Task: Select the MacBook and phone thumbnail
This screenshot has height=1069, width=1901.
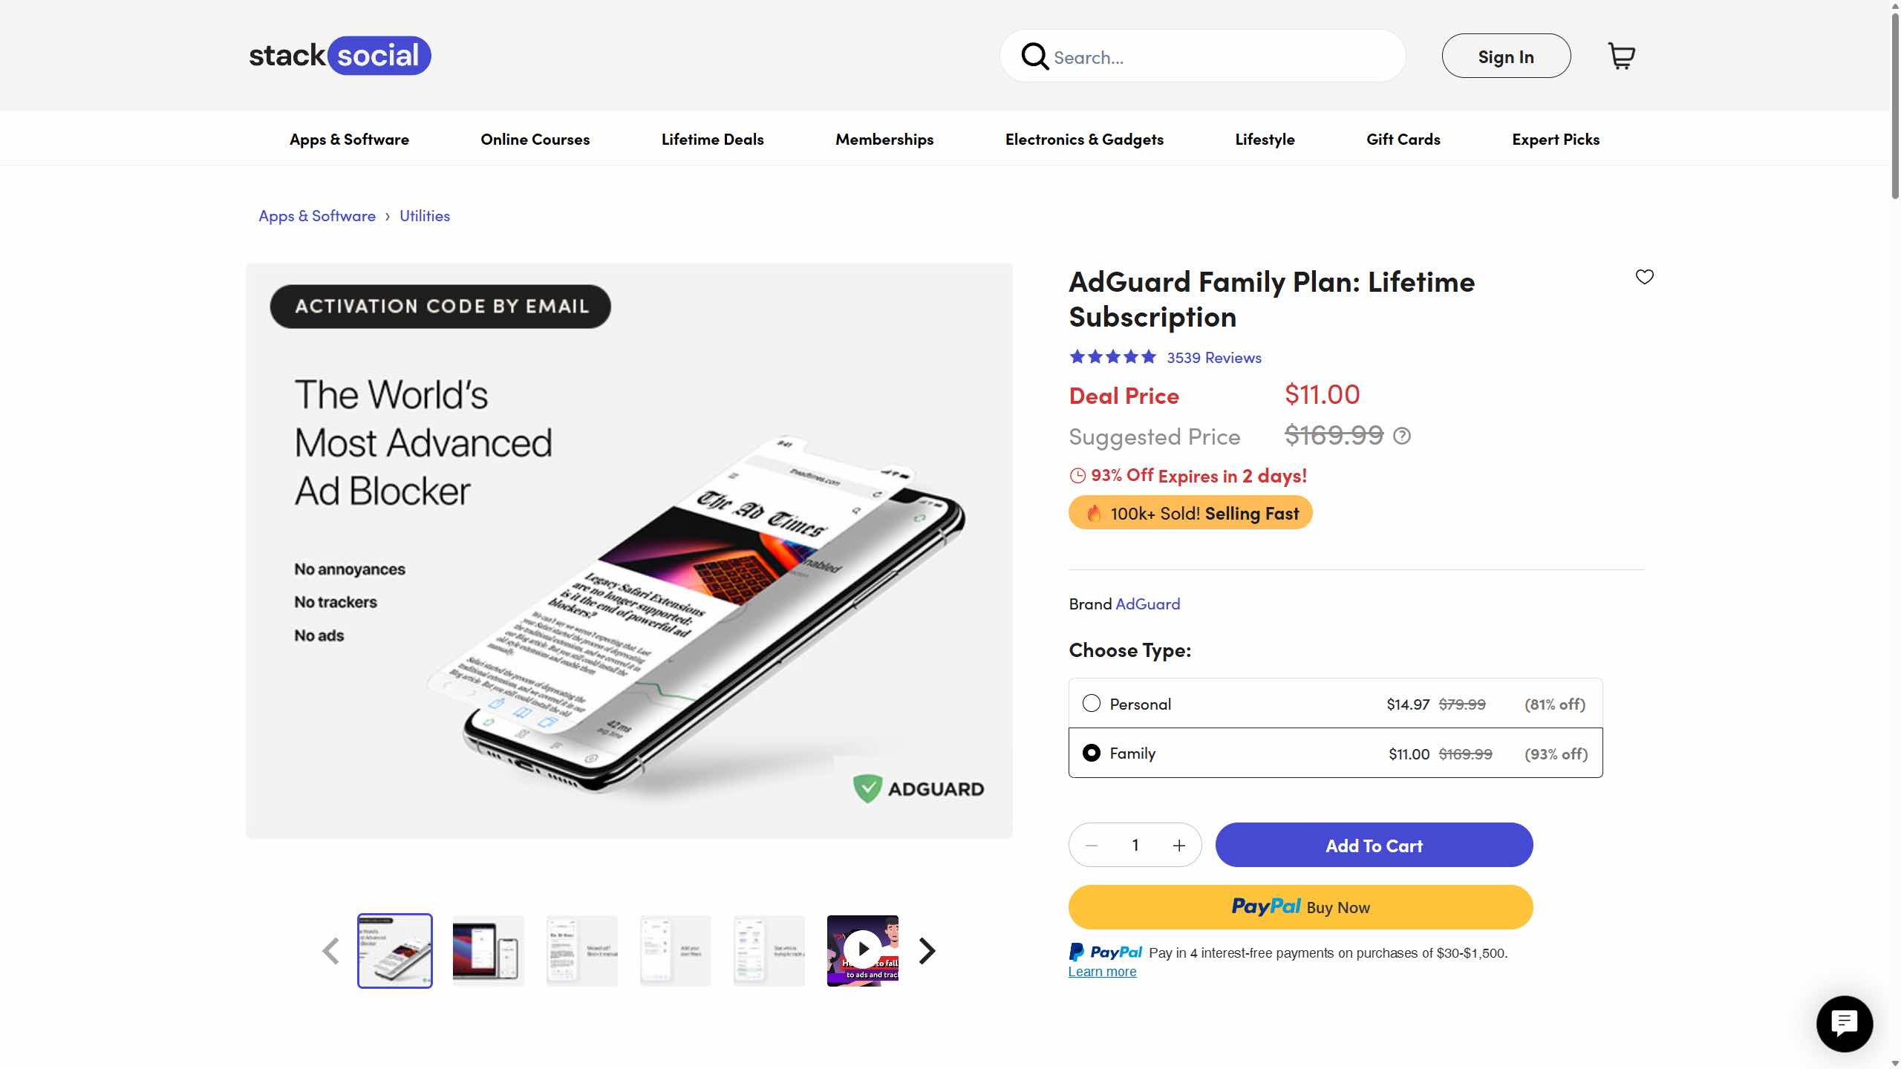Action: (488, 951)
